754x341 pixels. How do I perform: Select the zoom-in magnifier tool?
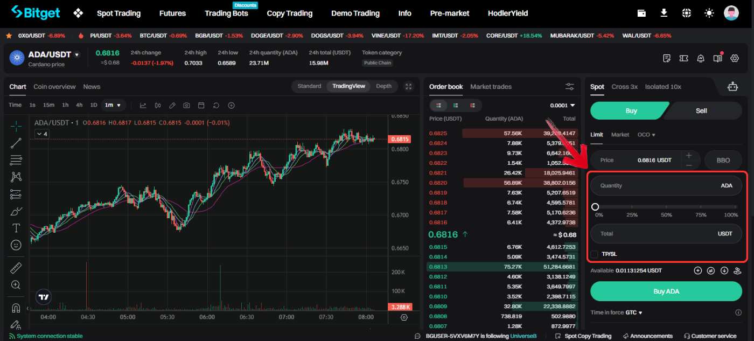click(x=16, y=285)
